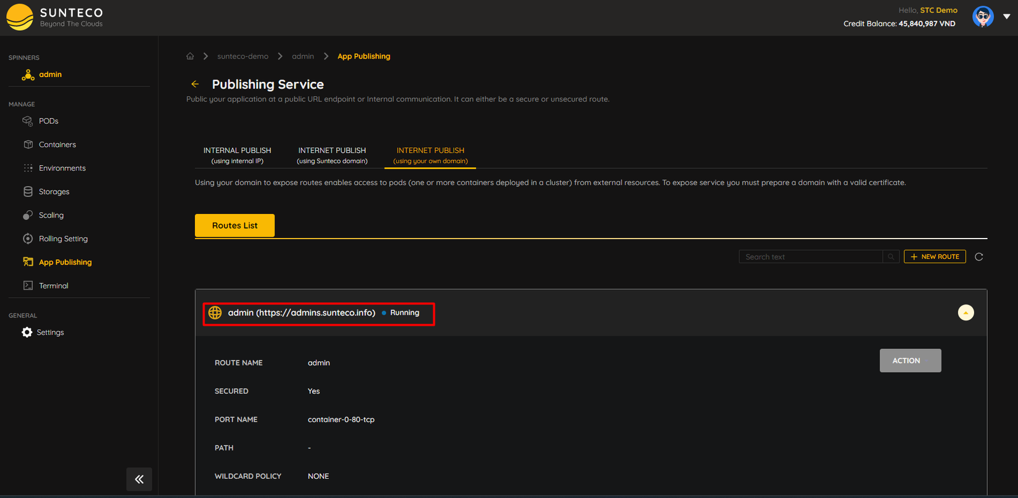This screenshot has width=1018, height=498.
Task: Open PODs from the sidebar
Action: point(48,121)
